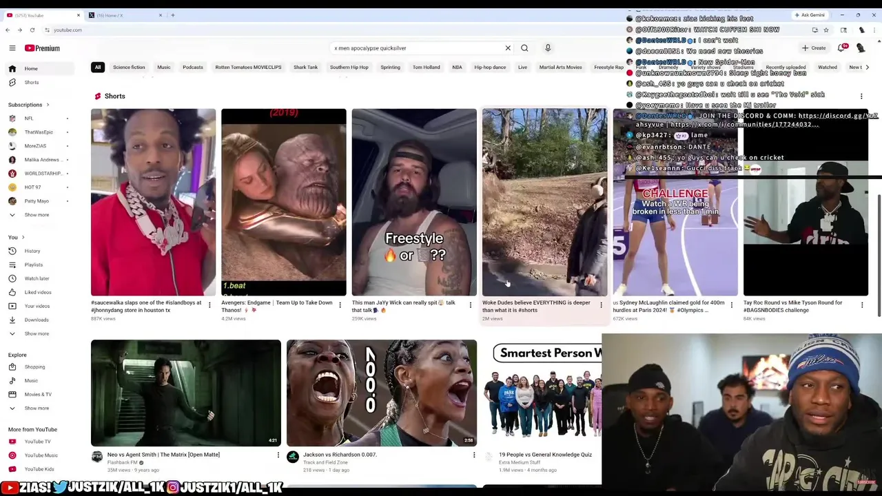Close the Home / X tab
882x496 pixels.
tap(161, 15)
